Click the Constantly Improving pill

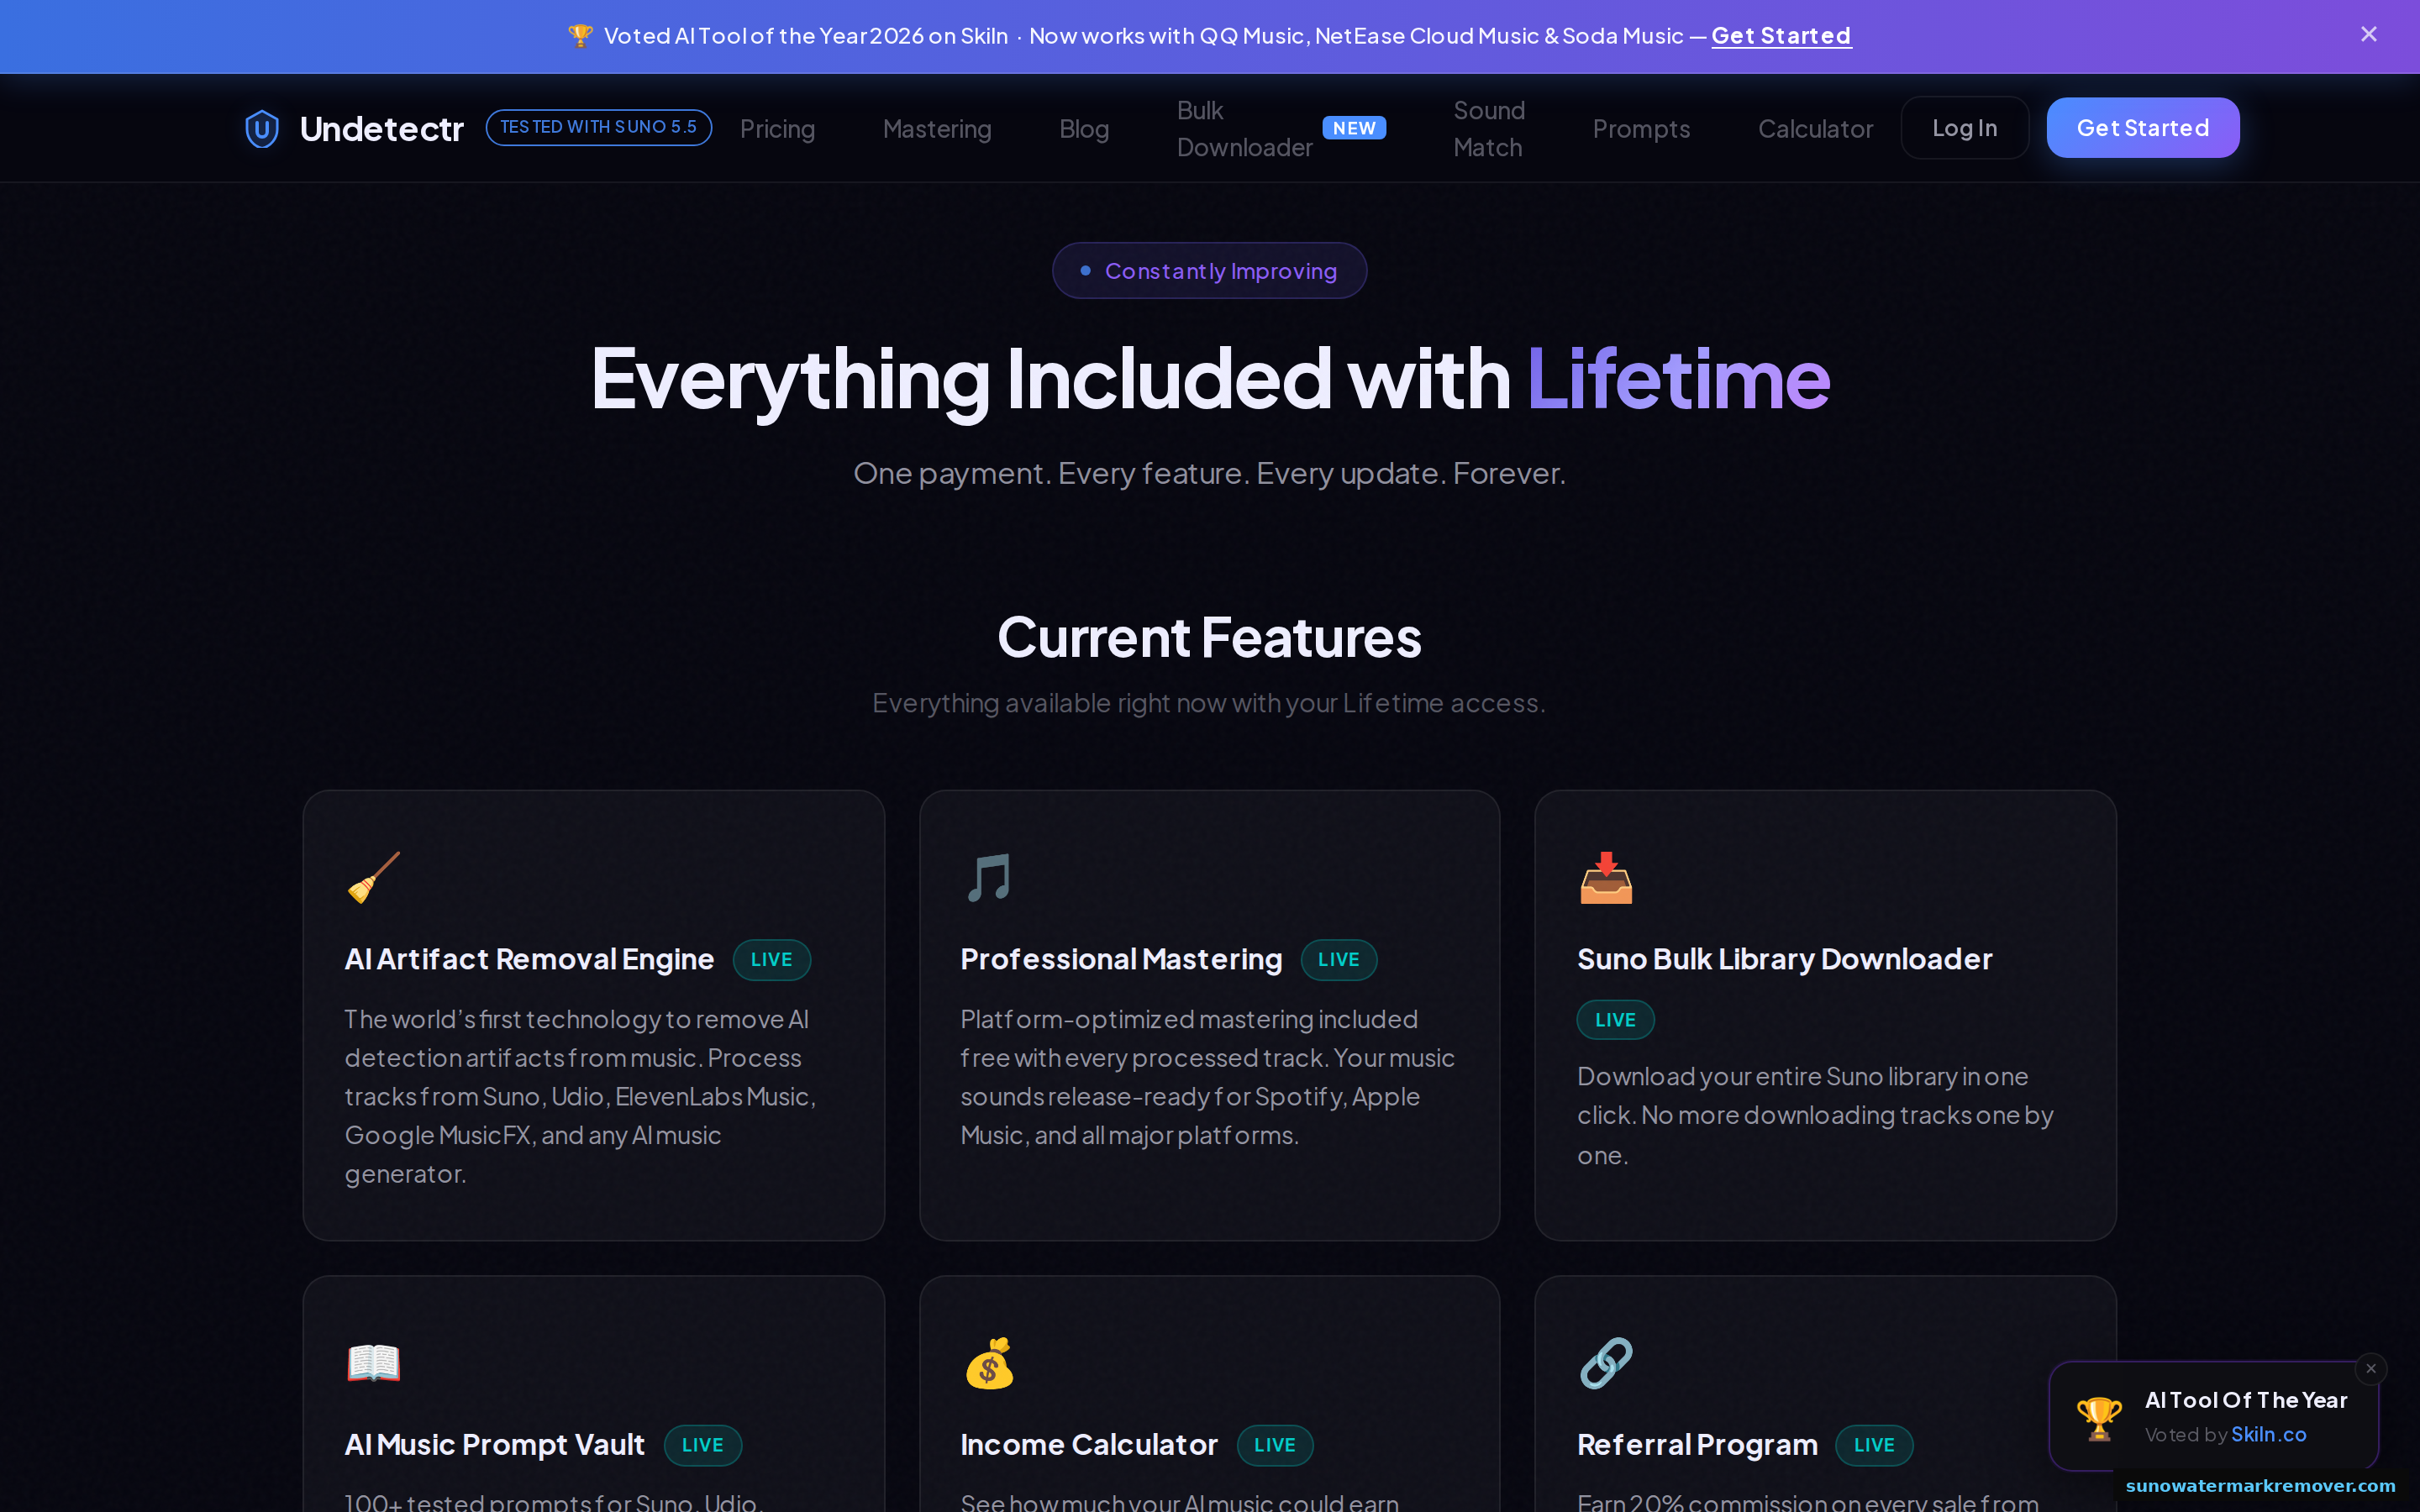pos(1209,271)
